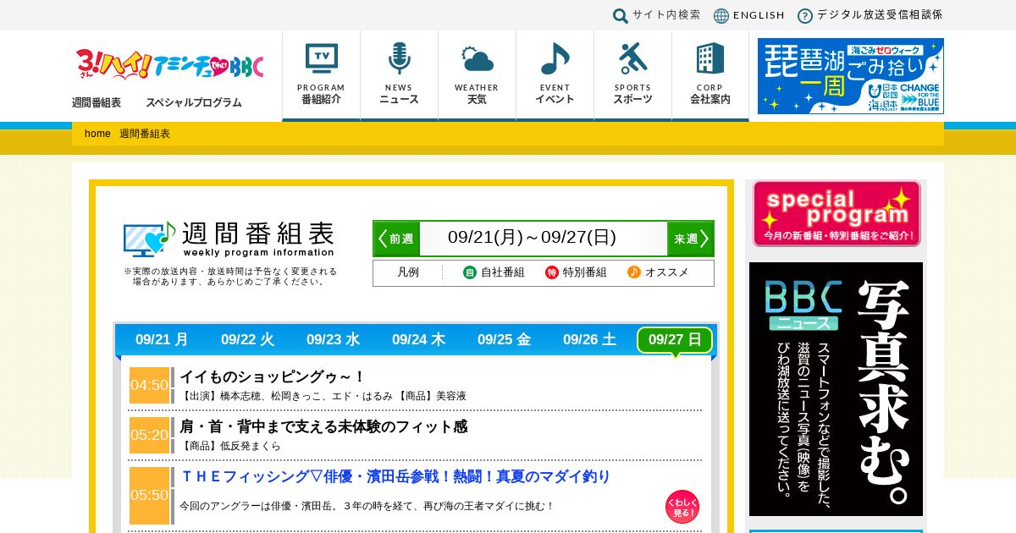Click the BBCニュース 写真求む banner
This screenshot has height=533, width=1016.
point(836,389)
